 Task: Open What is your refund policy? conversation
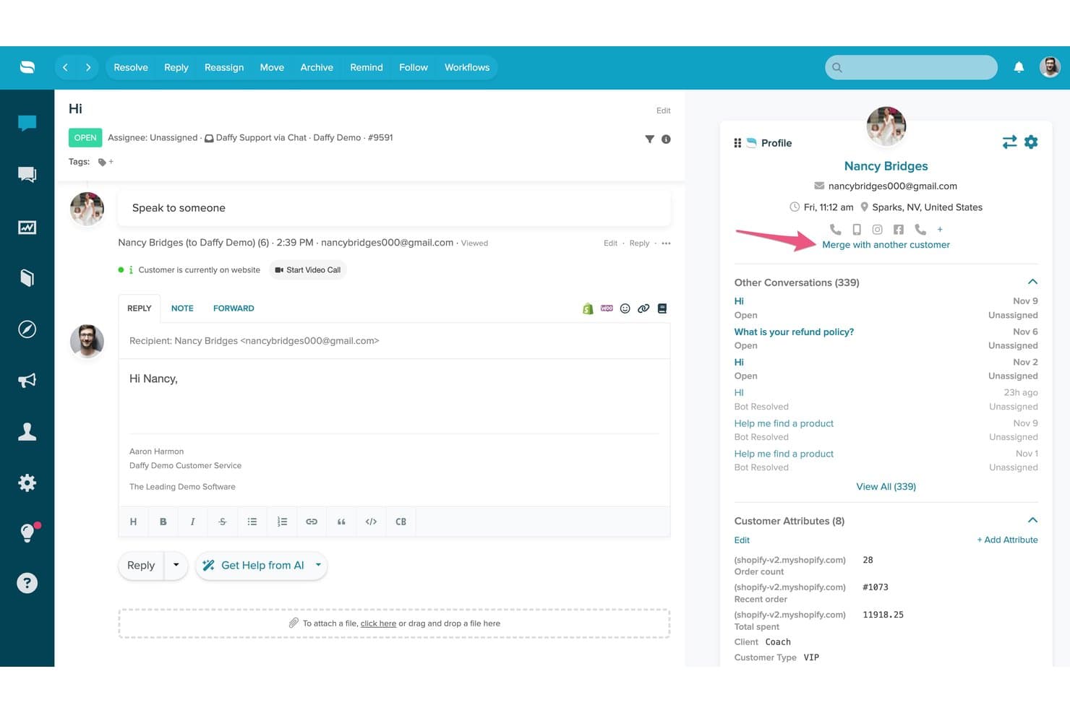pos(794,332)
